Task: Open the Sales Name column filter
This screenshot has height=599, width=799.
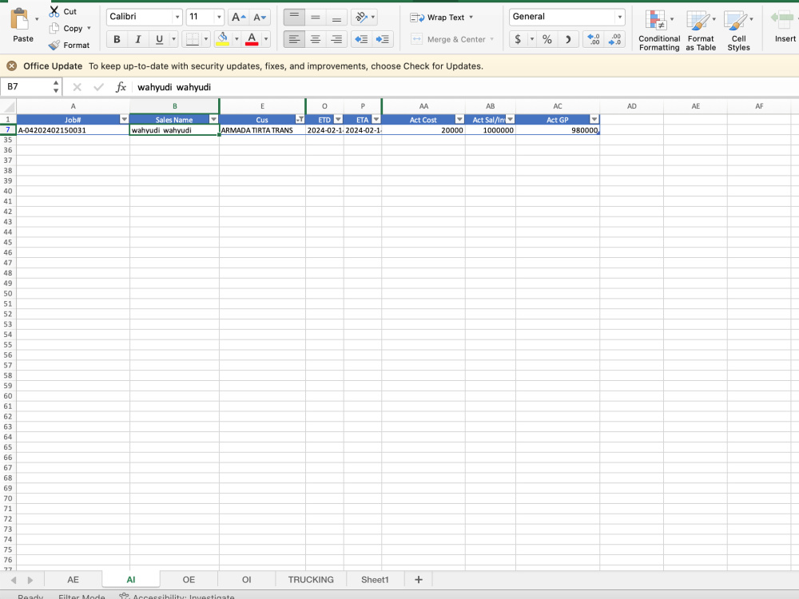Action: tap(213, 119)
